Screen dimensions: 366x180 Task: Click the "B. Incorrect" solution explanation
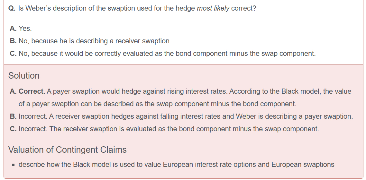181,116
